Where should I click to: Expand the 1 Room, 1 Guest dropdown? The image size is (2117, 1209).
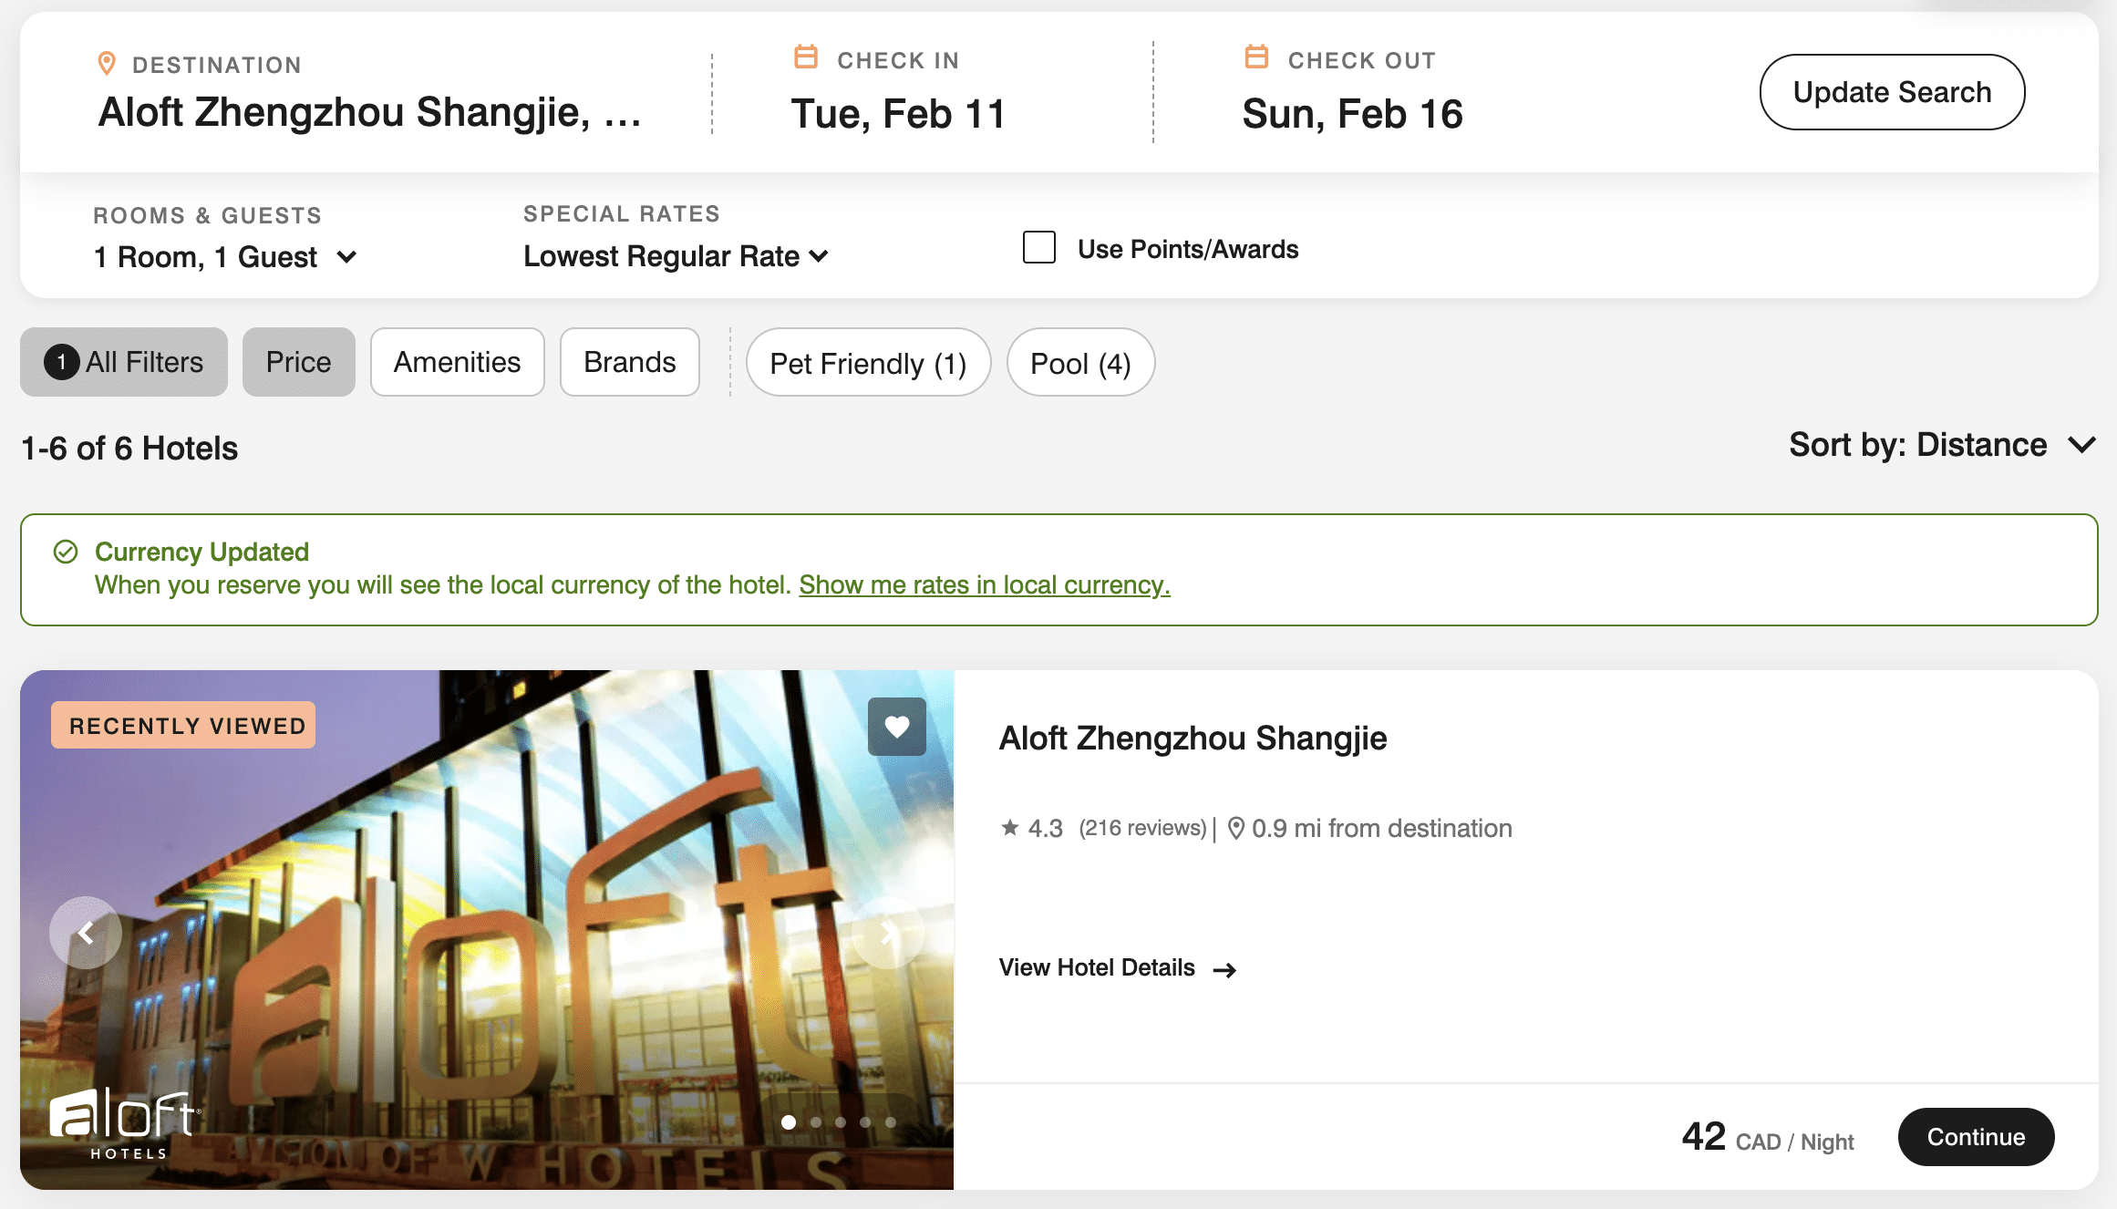tap(224, 257)
